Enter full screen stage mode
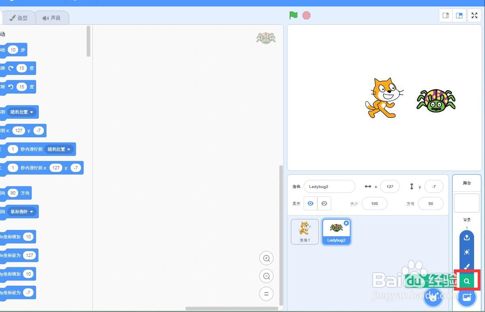485x312 pixels. coord(474,15)
